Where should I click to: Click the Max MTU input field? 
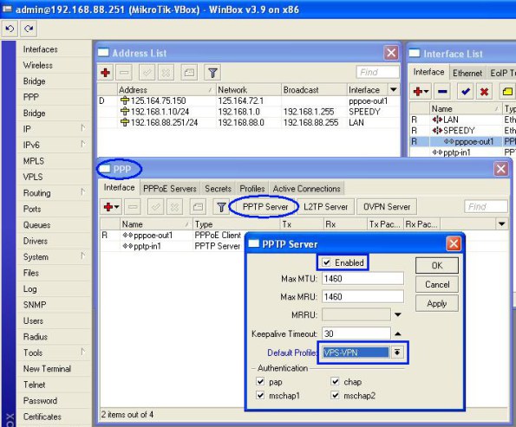coord(363,278)
